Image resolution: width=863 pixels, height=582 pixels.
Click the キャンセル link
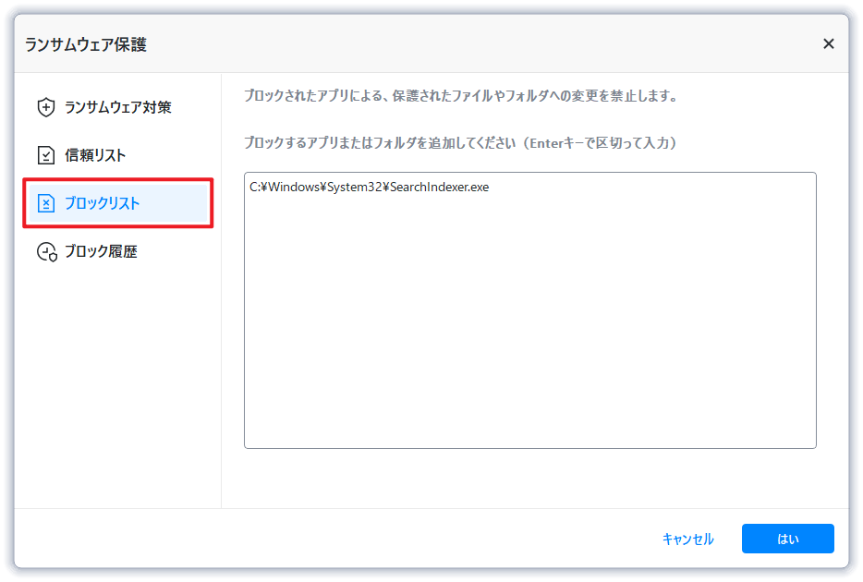[688, 539]
